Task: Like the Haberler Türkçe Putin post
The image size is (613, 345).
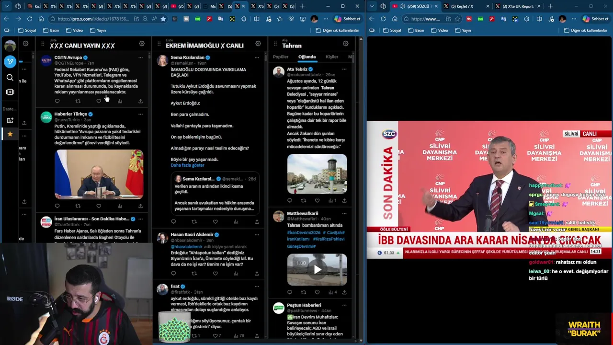Action: [x=99, y=206]
